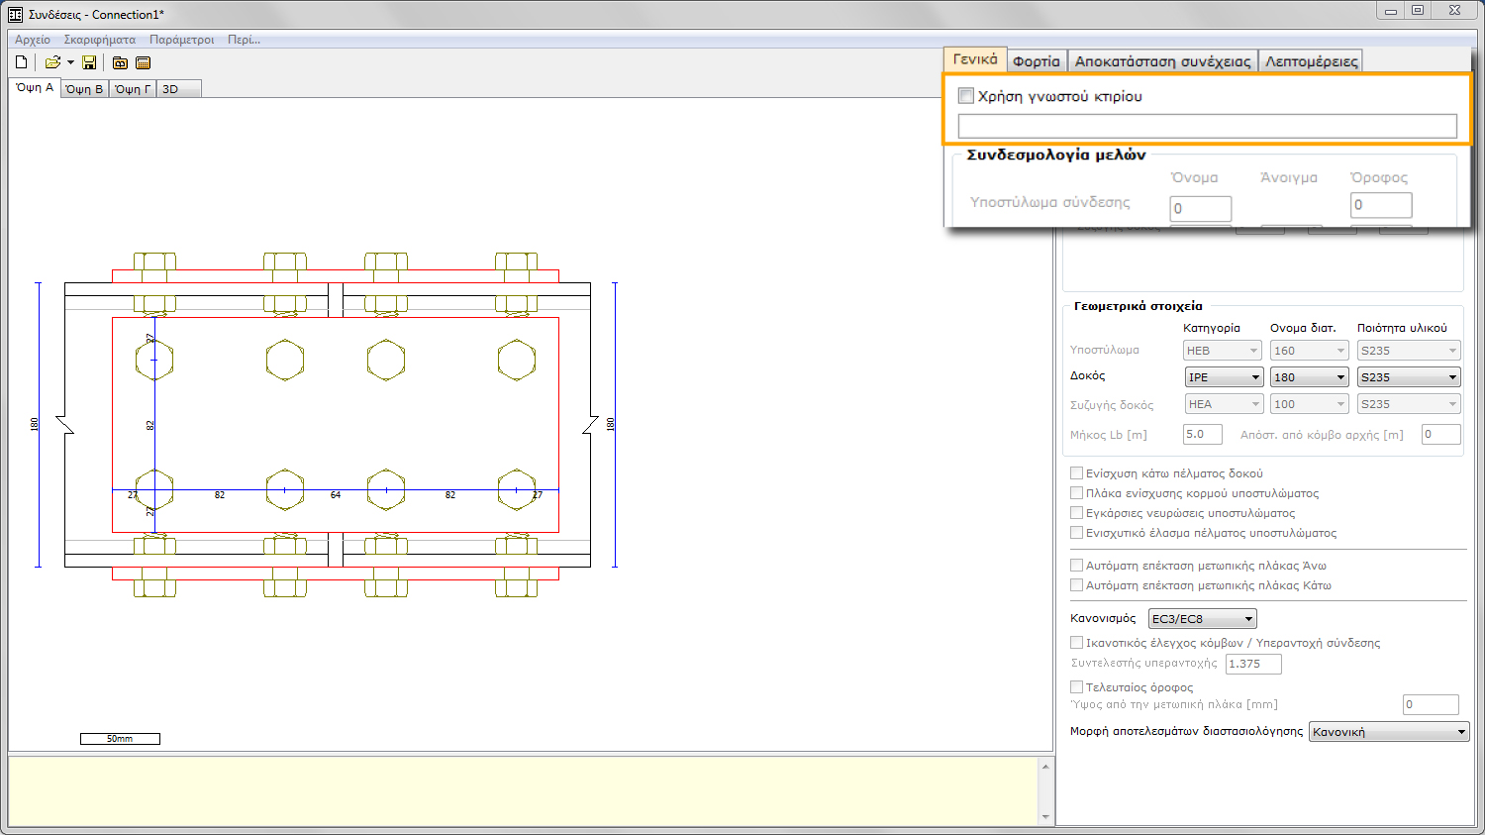
Task: Click the scroll-down arrow in message panel
Action: click(1045, 816)
